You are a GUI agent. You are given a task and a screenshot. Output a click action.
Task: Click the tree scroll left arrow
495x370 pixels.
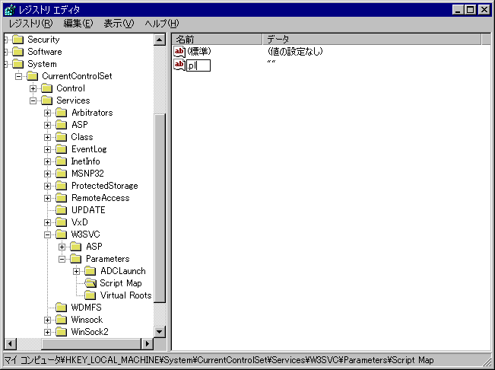[x=11, y=344]
